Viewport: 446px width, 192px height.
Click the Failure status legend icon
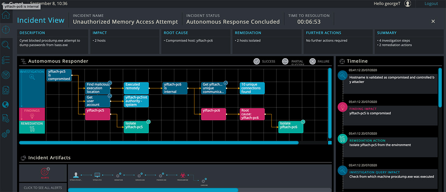[x=313, y=62]
